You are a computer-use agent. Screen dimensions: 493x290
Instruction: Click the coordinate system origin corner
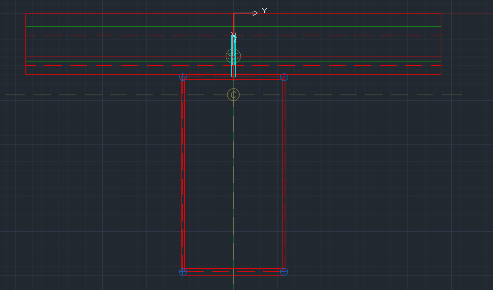click(x=234, y=13)
